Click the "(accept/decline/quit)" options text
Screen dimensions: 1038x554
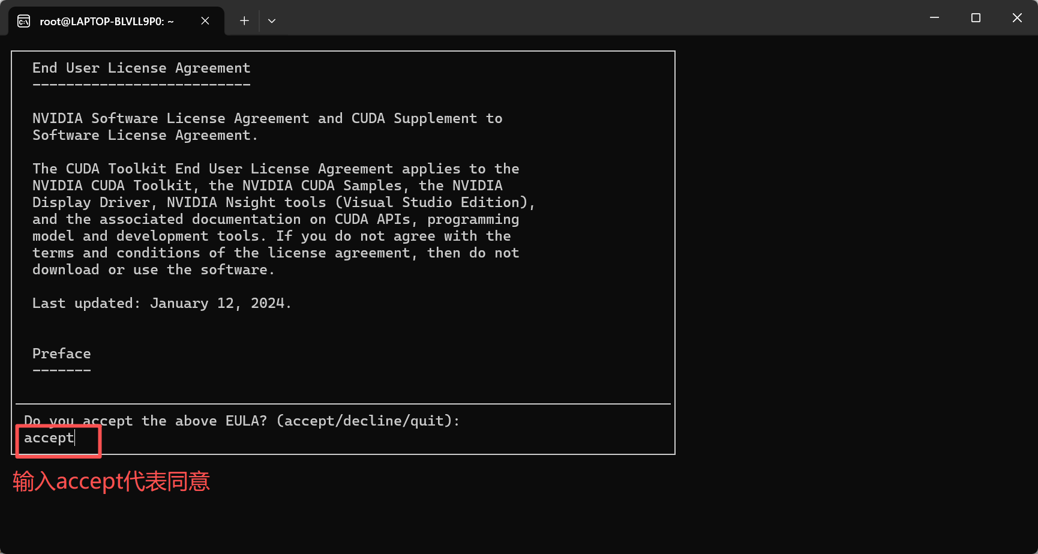tap(367, 421)
